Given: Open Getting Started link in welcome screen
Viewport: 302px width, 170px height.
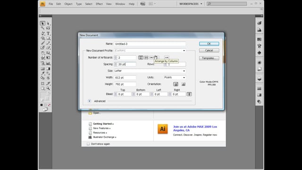Looking at the screenshot, I should coord(103,124).
